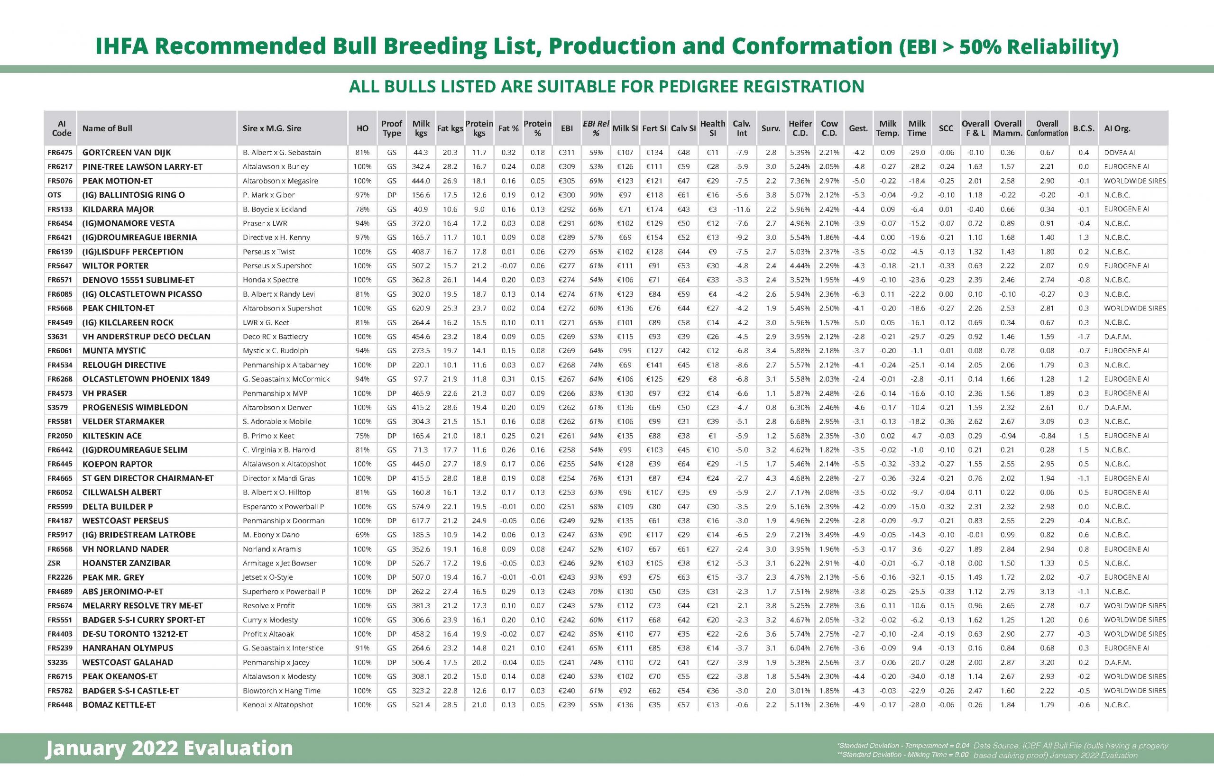Select the bull name GORTCREEN VAN DIJK
The width and height of the screenshot is (1214, 776).
[x=127, y=153]
